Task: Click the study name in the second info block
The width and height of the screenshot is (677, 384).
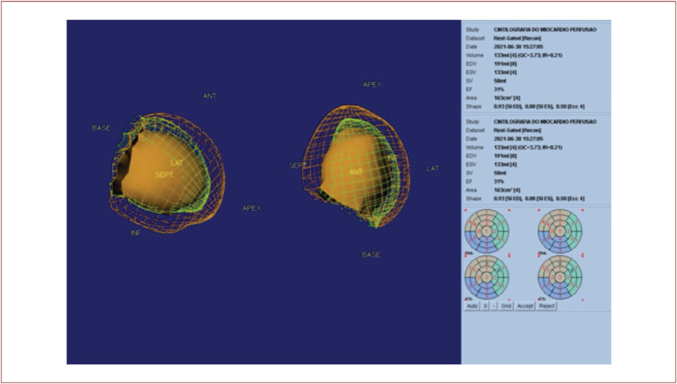Action: point(545,122)
